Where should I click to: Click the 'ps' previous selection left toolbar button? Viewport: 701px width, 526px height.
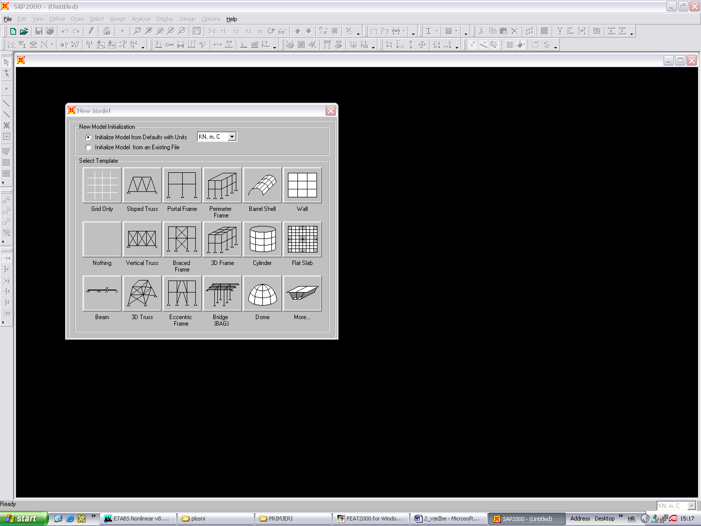click(7, 211)
